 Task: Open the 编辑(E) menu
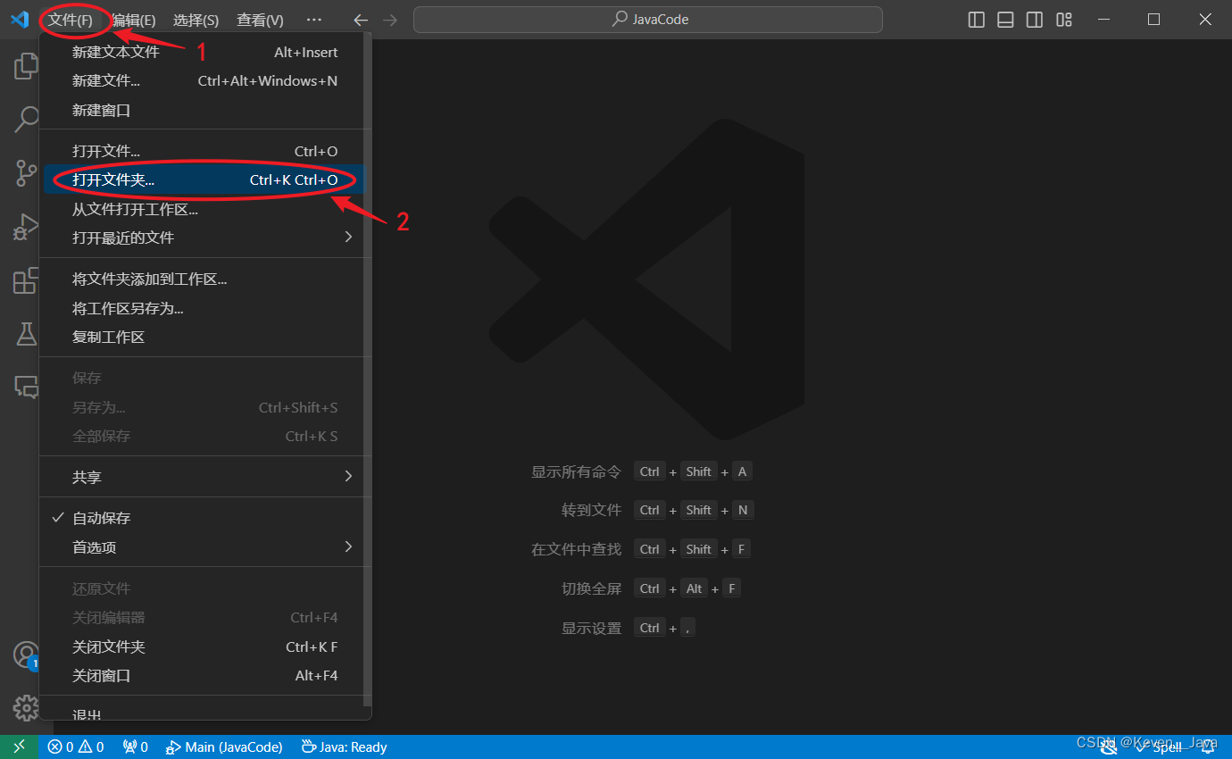(133, 20)
